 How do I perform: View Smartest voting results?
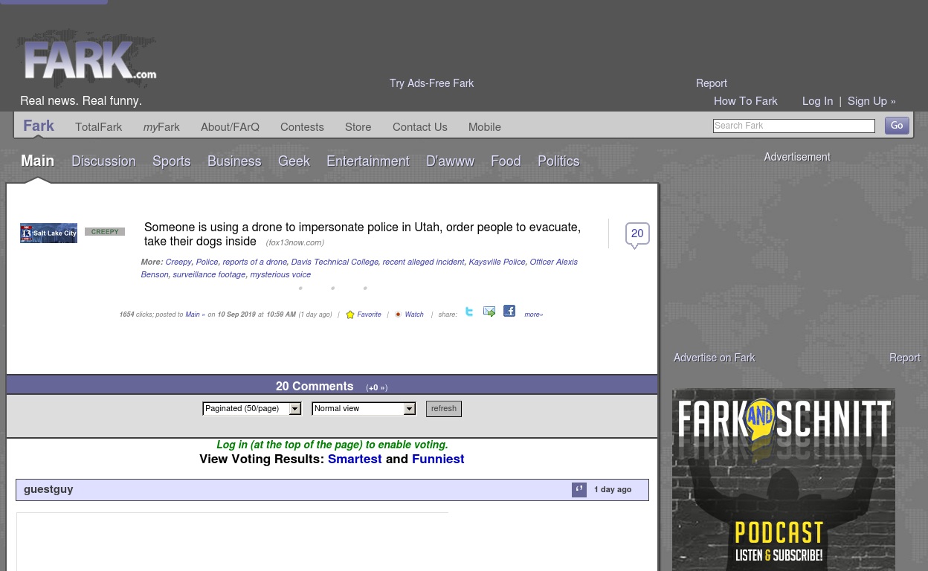(355, 459)
